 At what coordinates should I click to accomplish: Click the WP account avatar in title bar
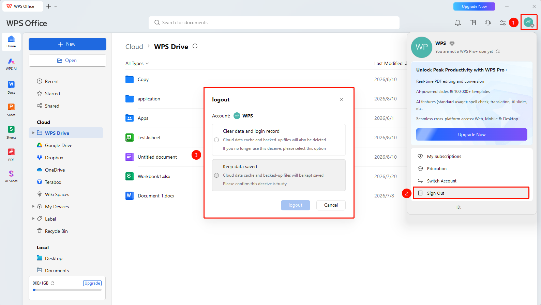point(529,22)
